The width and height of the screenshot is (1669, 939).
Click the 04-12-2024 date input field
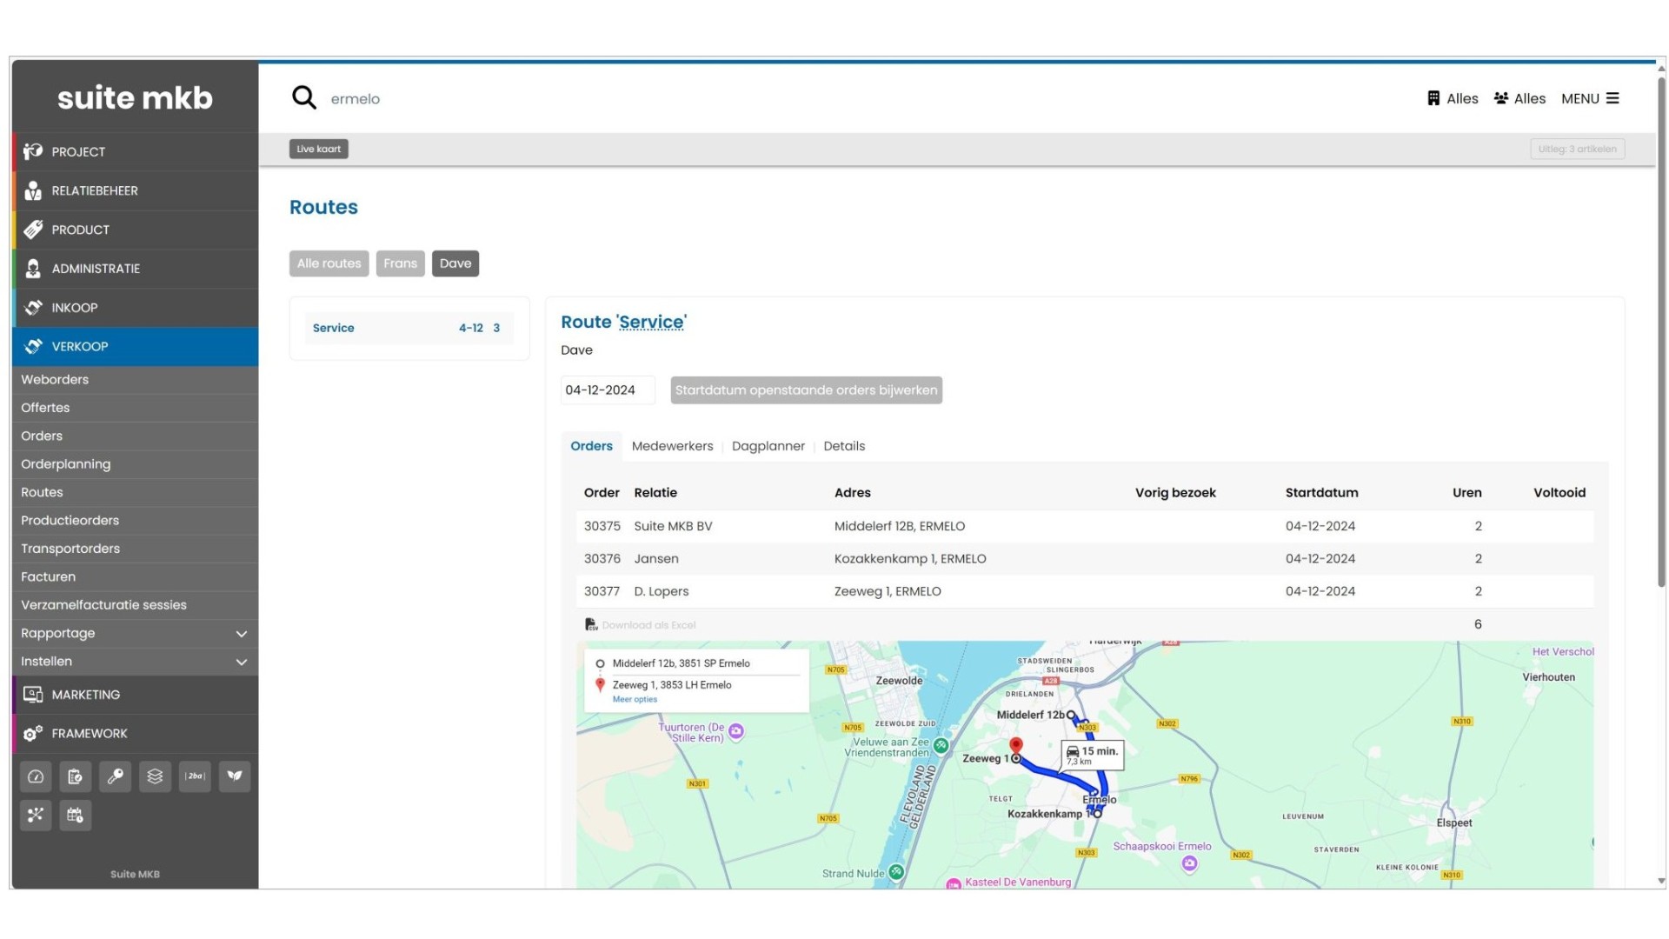pos(606,390)
